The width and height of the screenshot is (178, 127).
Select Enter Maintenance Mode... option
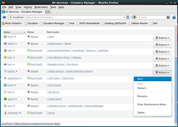click(152, 104)
